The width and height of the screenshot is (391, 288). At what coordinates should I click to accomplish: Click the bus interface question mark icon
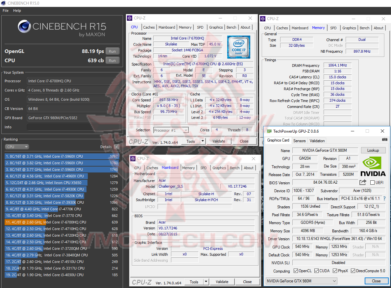coord(384,198)
